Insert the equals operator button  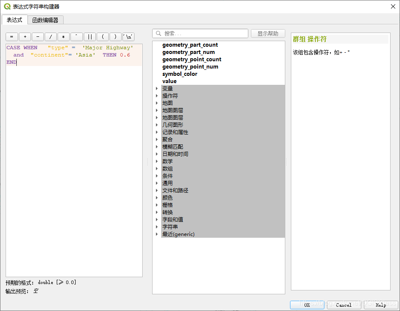tap(12, 37)
